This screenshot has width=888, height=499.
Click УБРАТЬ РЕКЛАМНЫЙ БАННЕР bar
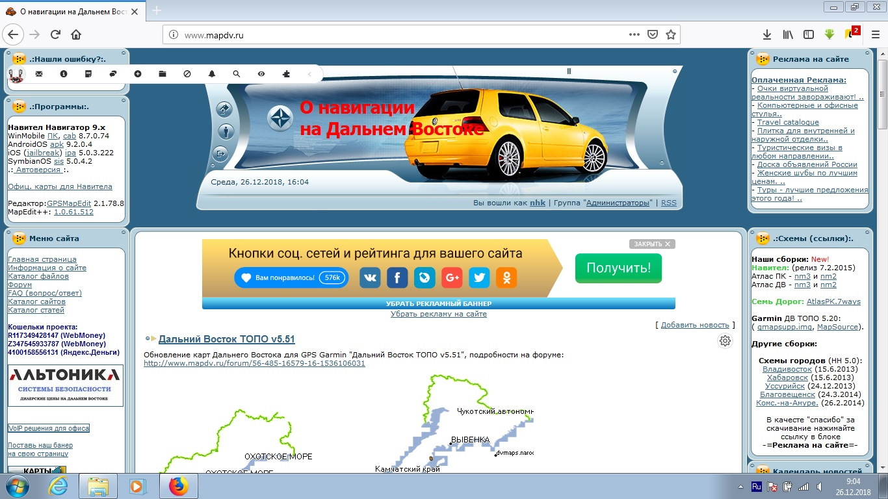tap(439, 303)
